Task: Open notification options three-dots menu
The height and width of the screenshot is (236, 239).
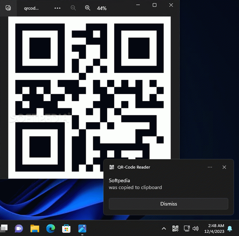Action: click(x=210, y=167)
